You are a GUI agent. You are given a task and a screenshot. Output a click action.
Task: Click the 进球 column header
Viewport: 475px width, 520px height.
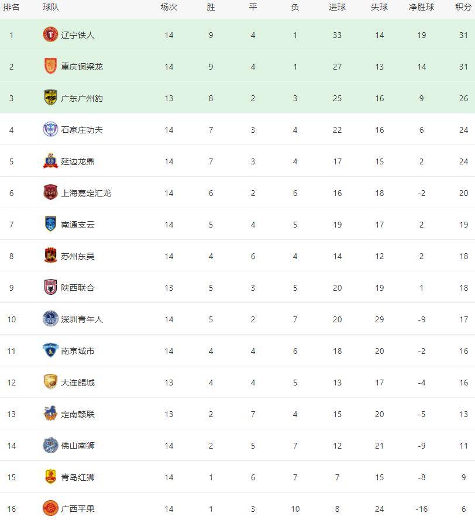337,7
